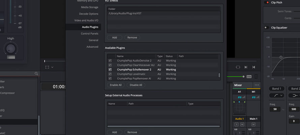Click the meter icon beside the DIM button
Viewport: 300px width, 135px height.
point(256,77)
